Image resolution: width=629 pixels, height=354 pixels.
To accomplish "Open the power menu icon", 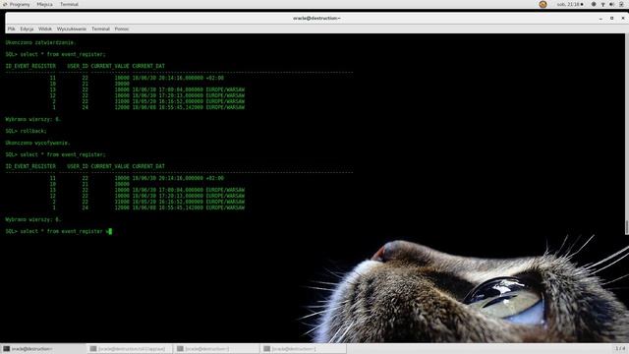I will (621, 4).
